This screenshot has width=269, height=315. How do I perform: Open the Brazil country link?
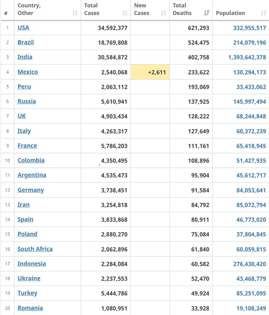click(25, 42)
